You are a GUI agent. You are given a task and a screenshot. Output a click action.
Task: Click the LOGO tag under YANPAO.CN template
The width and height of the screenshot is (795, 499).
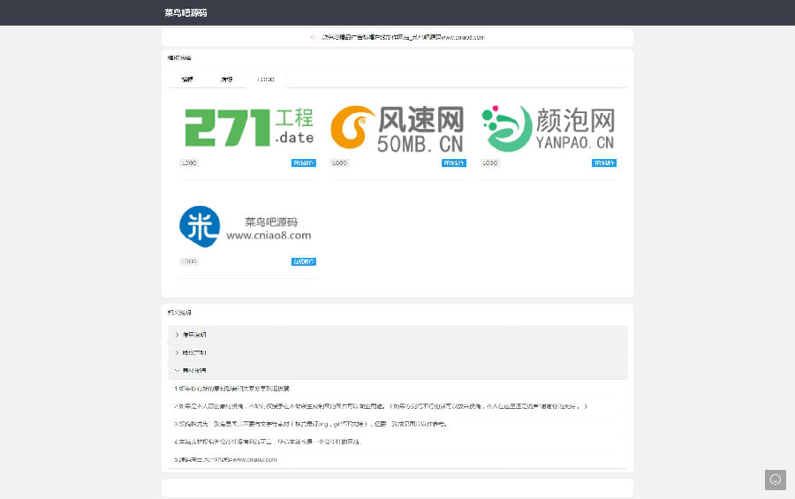coord(490,163)
